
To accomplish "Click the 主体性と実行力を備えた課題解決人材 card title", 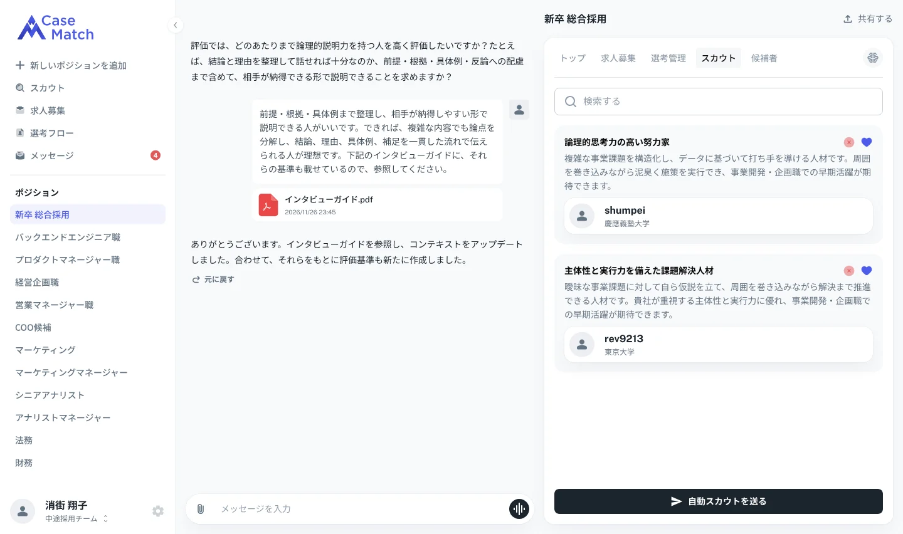I will (x=639, y=271).
